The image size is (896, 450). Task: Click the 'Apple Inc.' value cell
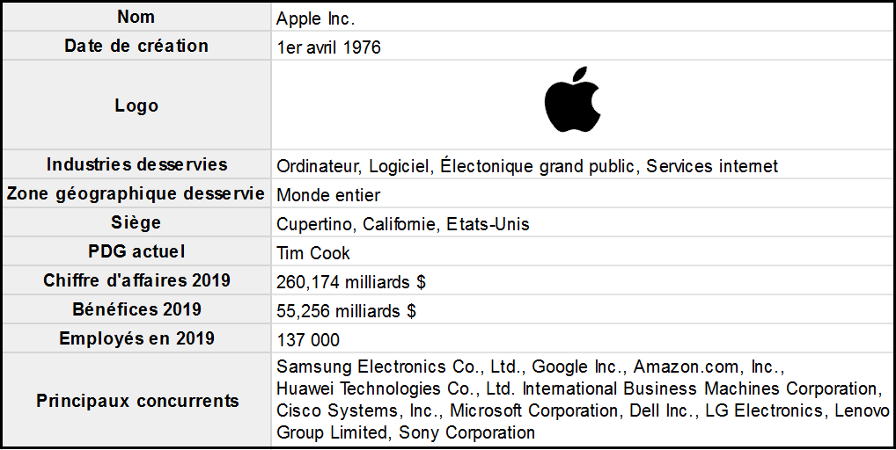(317, 18)
